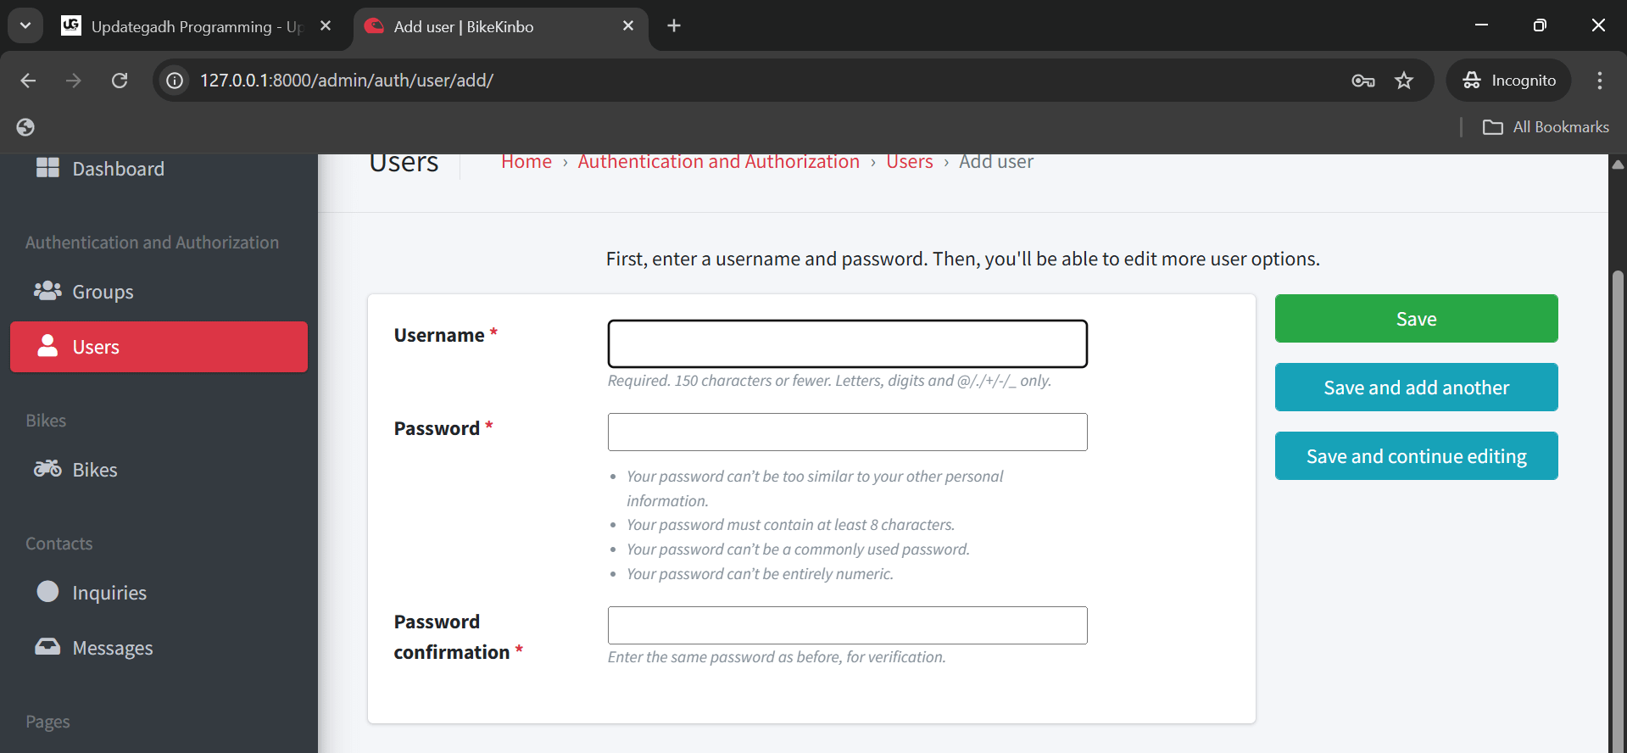Screen dimensions: 1627x753
Task: Go to Home breadcrumb link
Action: [x=526, y=162]
